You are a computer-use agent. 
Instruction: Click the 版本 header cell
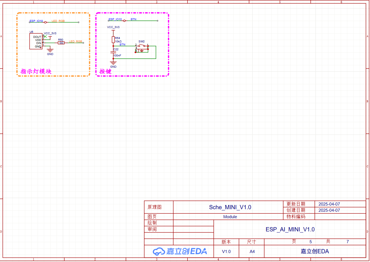point(226,242)
